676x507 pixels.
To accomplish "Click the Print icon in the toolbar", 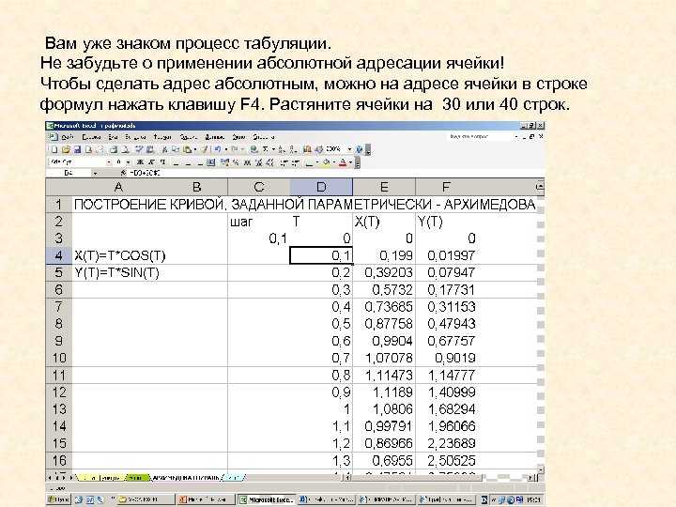I will tap(113, 149).
